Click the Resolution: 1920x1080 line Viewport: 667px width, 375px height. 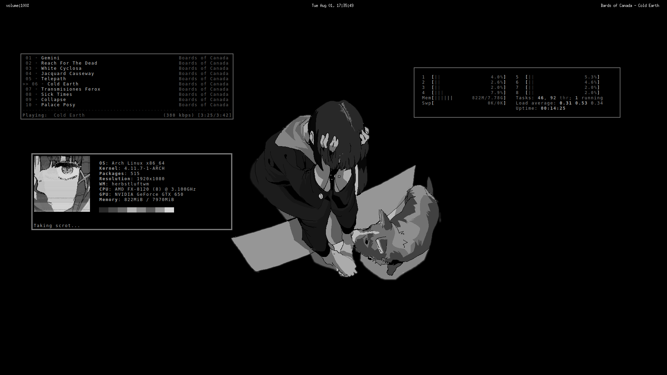132,179
